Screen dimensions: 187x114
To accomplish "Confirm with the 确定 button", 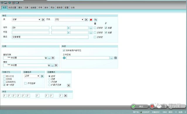I will [x=140, y=106].
